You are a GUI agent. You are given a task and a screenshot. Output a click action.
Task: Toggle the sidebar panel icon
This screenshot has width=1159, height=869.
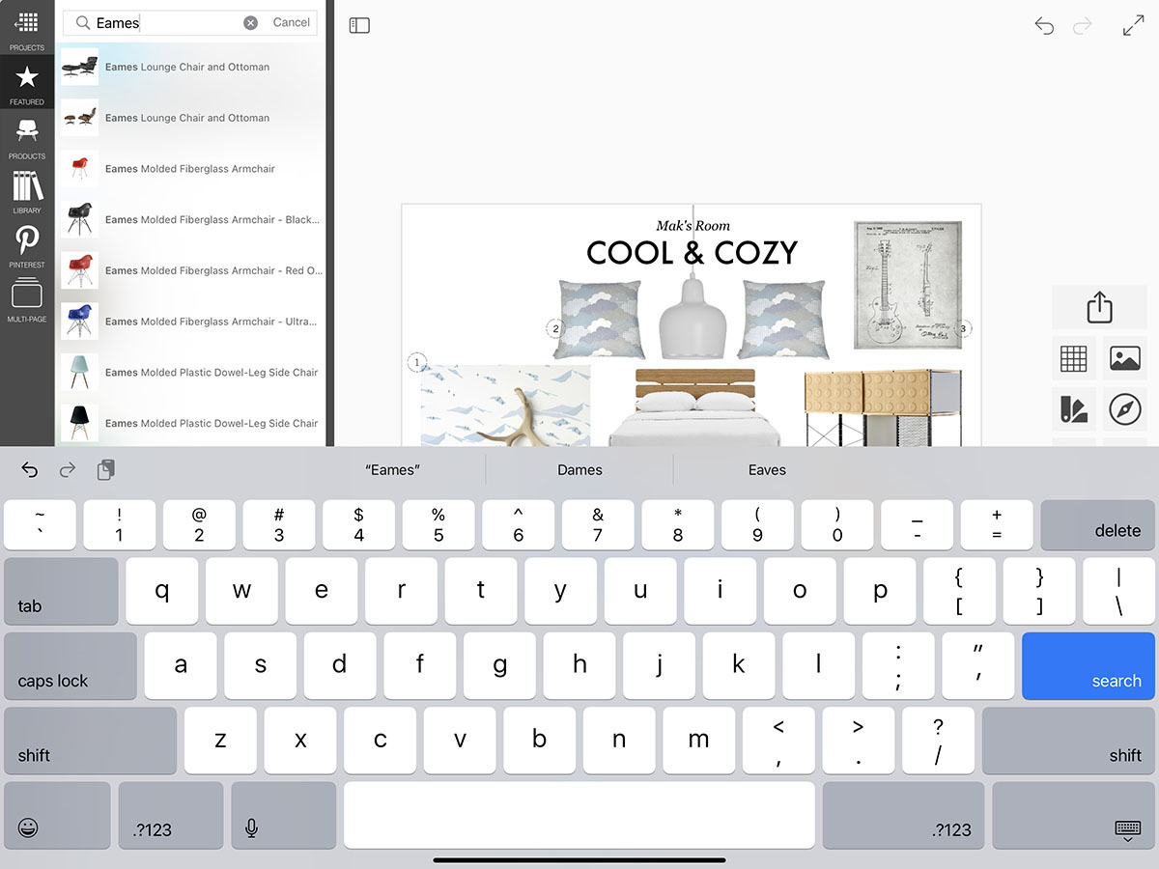pos(359,26)
